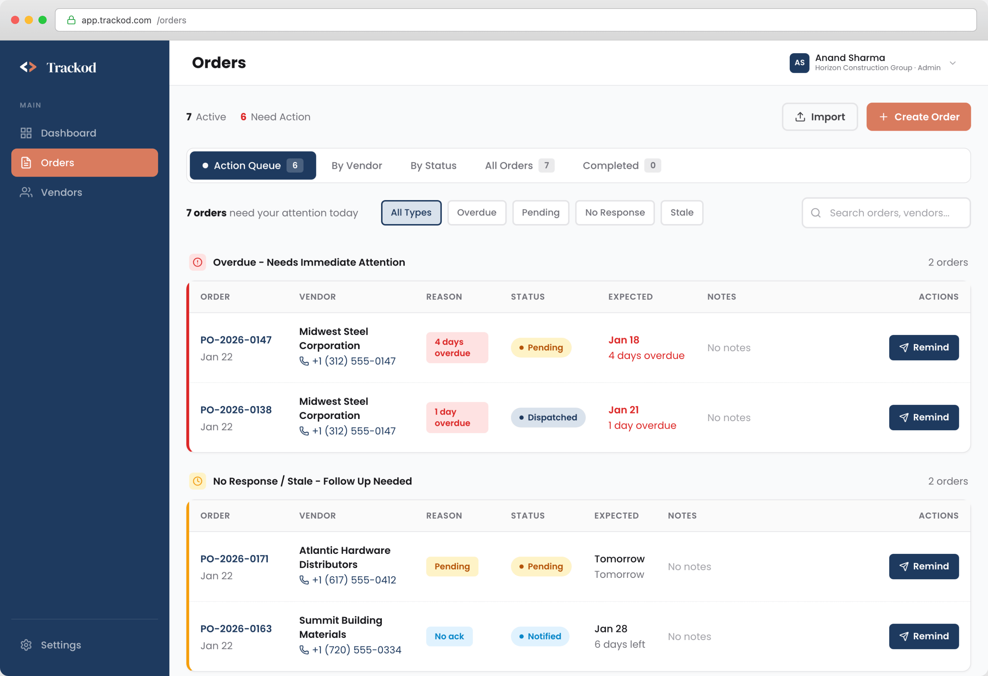988x676 pixels.
Task: Select the Stale filter chip
Action: pos(682,212)
